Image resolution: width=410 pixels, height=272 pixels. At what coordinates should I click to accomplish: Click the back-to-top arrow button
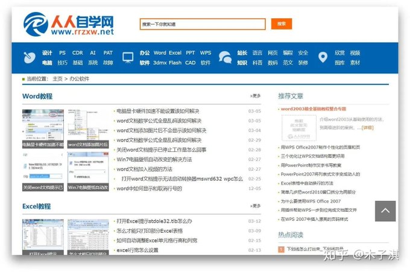tap(385, 211)
